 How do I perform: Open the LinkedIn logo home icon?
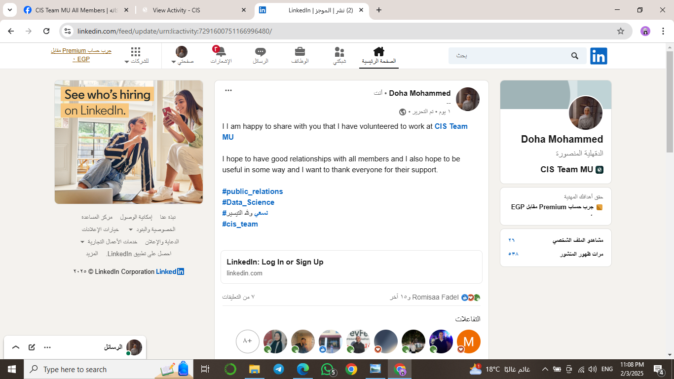coord(599,56)
